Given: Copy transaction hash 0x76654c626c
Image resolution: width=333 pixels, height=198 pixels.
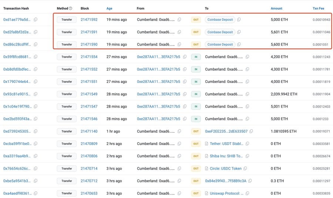Looking at the screenshot, I should 36,168.
